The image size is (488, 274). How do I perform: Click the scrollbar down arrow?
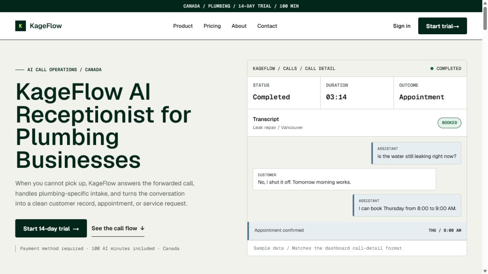485,271
